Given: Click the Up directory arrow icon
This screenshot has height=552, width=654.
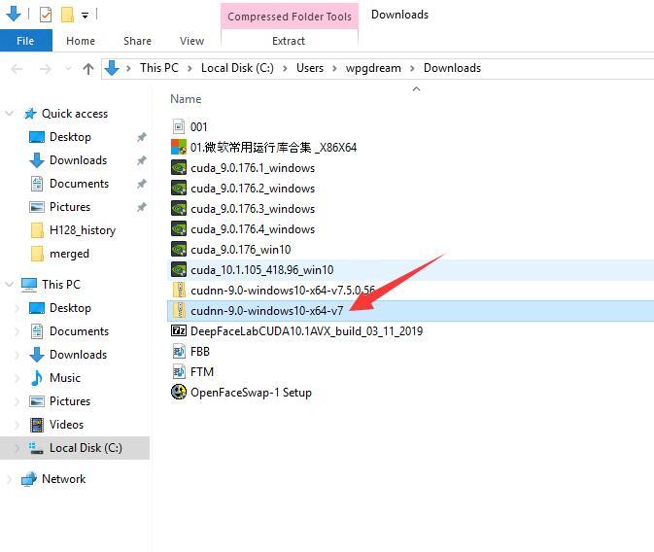Looking at the screenshot, I should (x=88, y=68).
